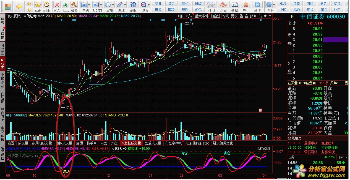The height and width of the screenshot is (180, 350).
Task: Open the chart header dropdown arrow menu
Action: pyautogui.click(x=270, y=16)
